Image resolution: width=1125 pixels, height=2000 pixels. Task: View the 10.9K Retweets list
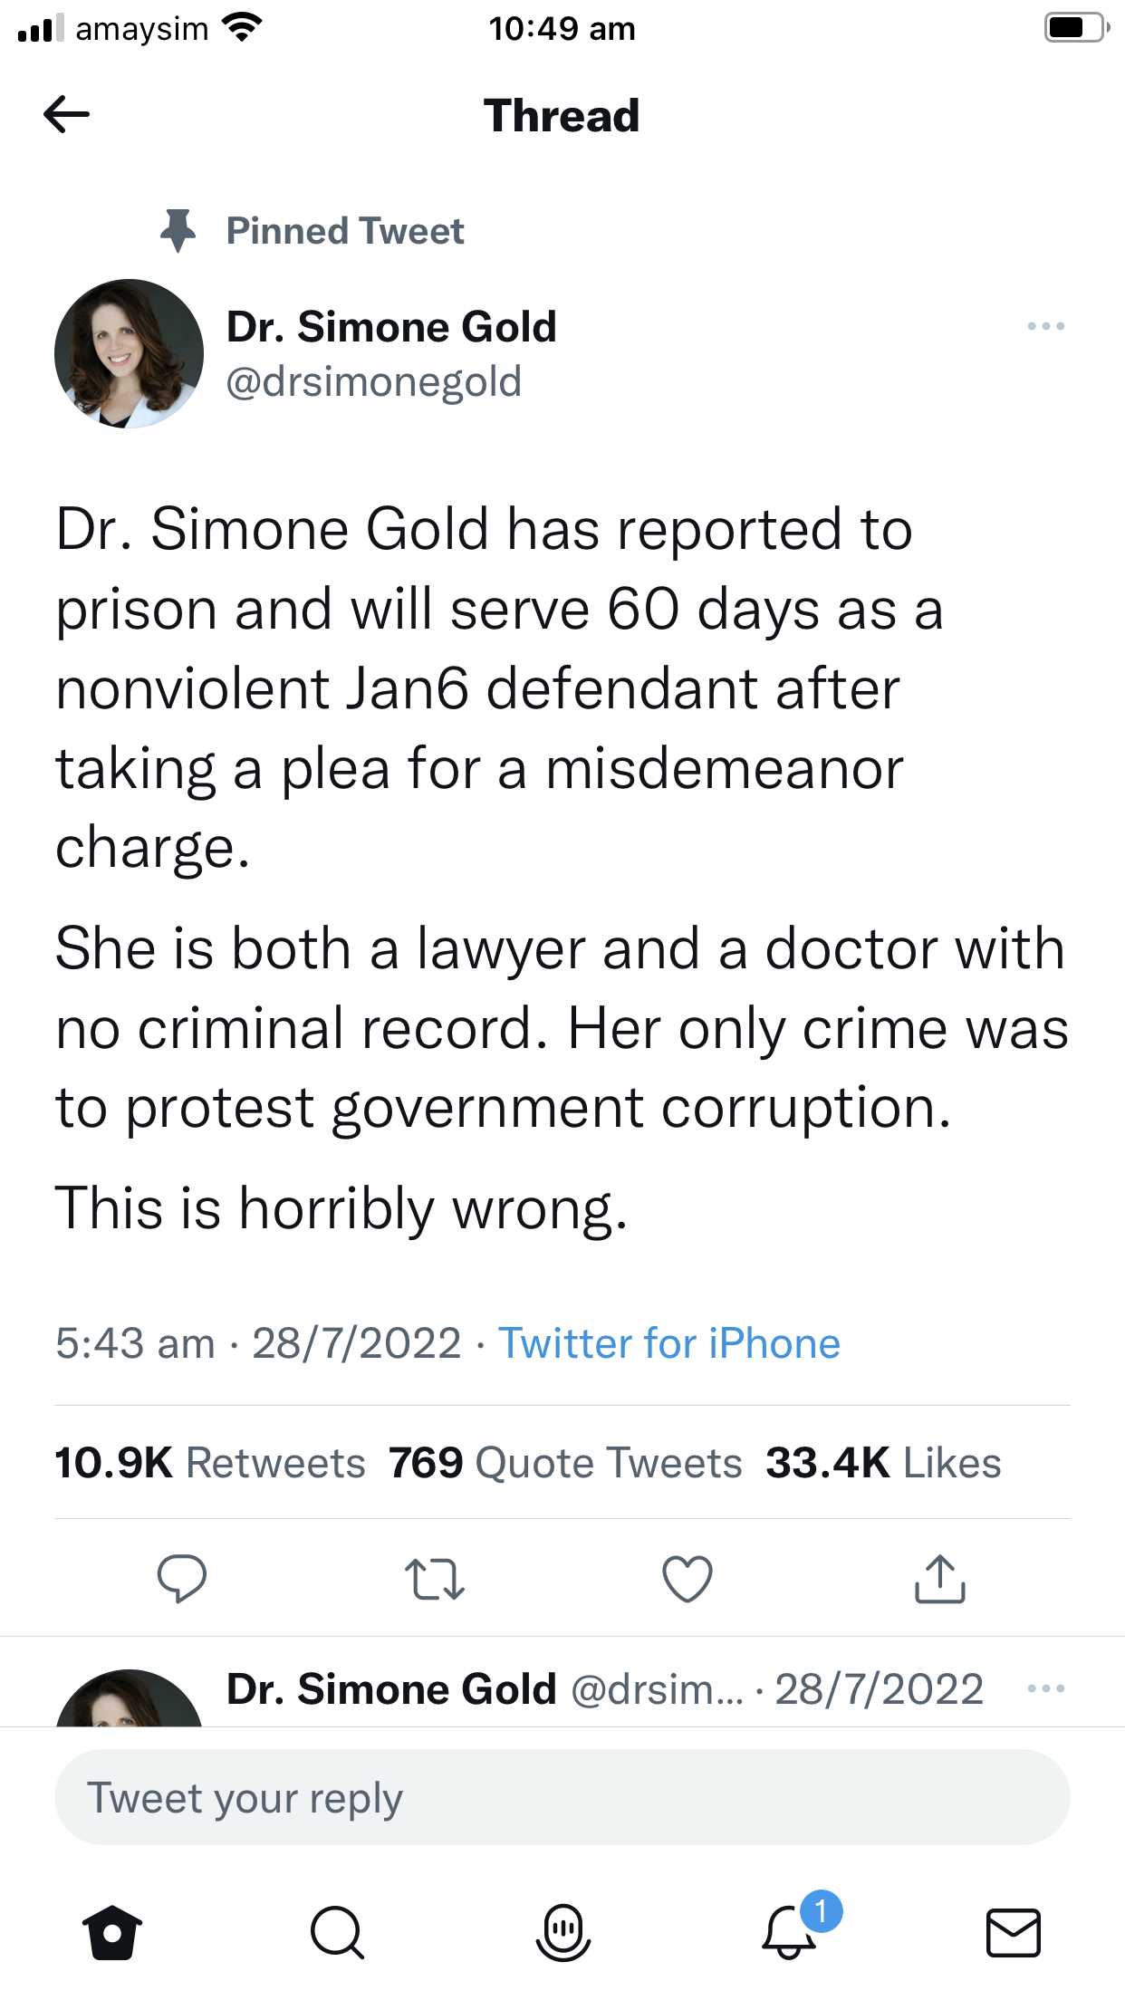pyautogui.click(x=210, y=1463)
